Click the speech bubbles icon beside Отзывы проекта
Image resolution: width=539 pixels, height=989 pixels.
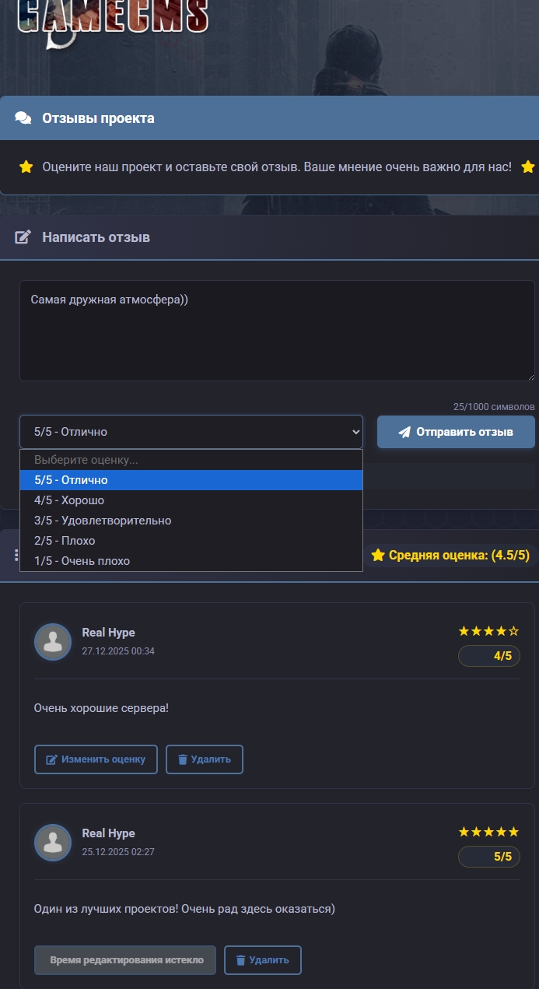tap(23, 118)
